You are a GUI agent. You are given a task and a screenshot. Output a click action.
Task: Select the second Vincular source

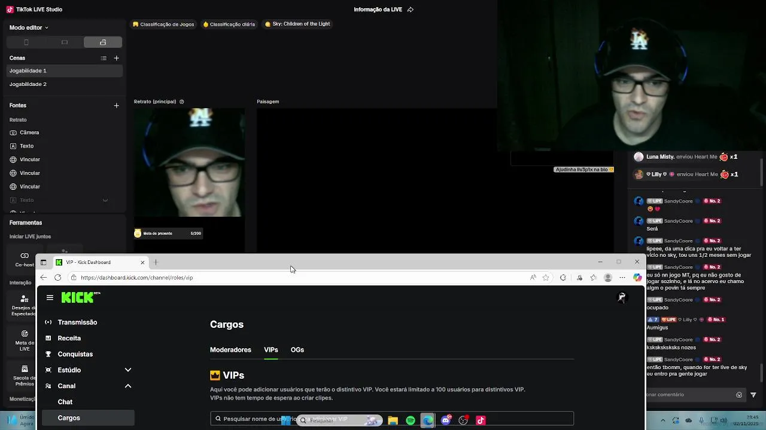(x=29, y=173)
